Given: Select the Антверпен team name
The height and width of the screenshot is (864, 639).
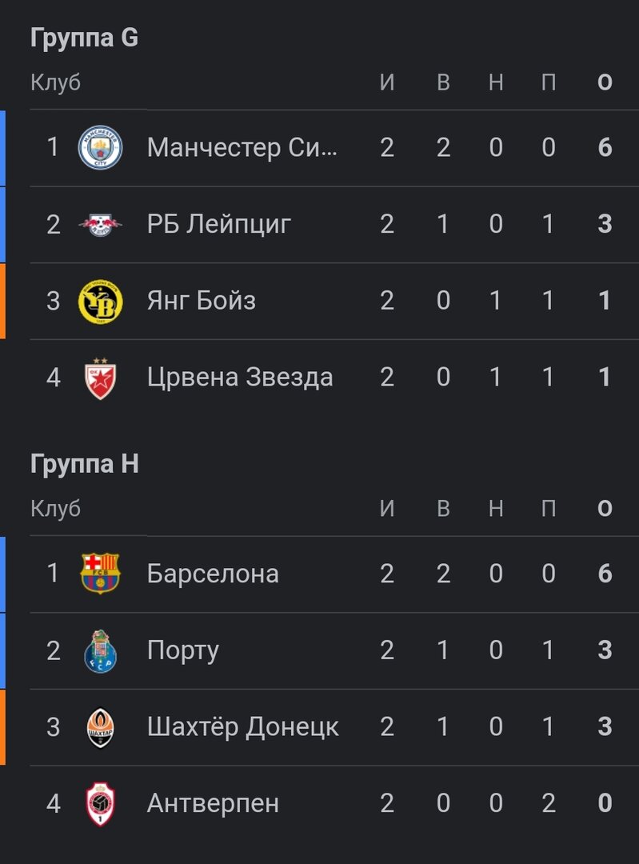Looking at the screenshot, I should [x=213, y=803].
